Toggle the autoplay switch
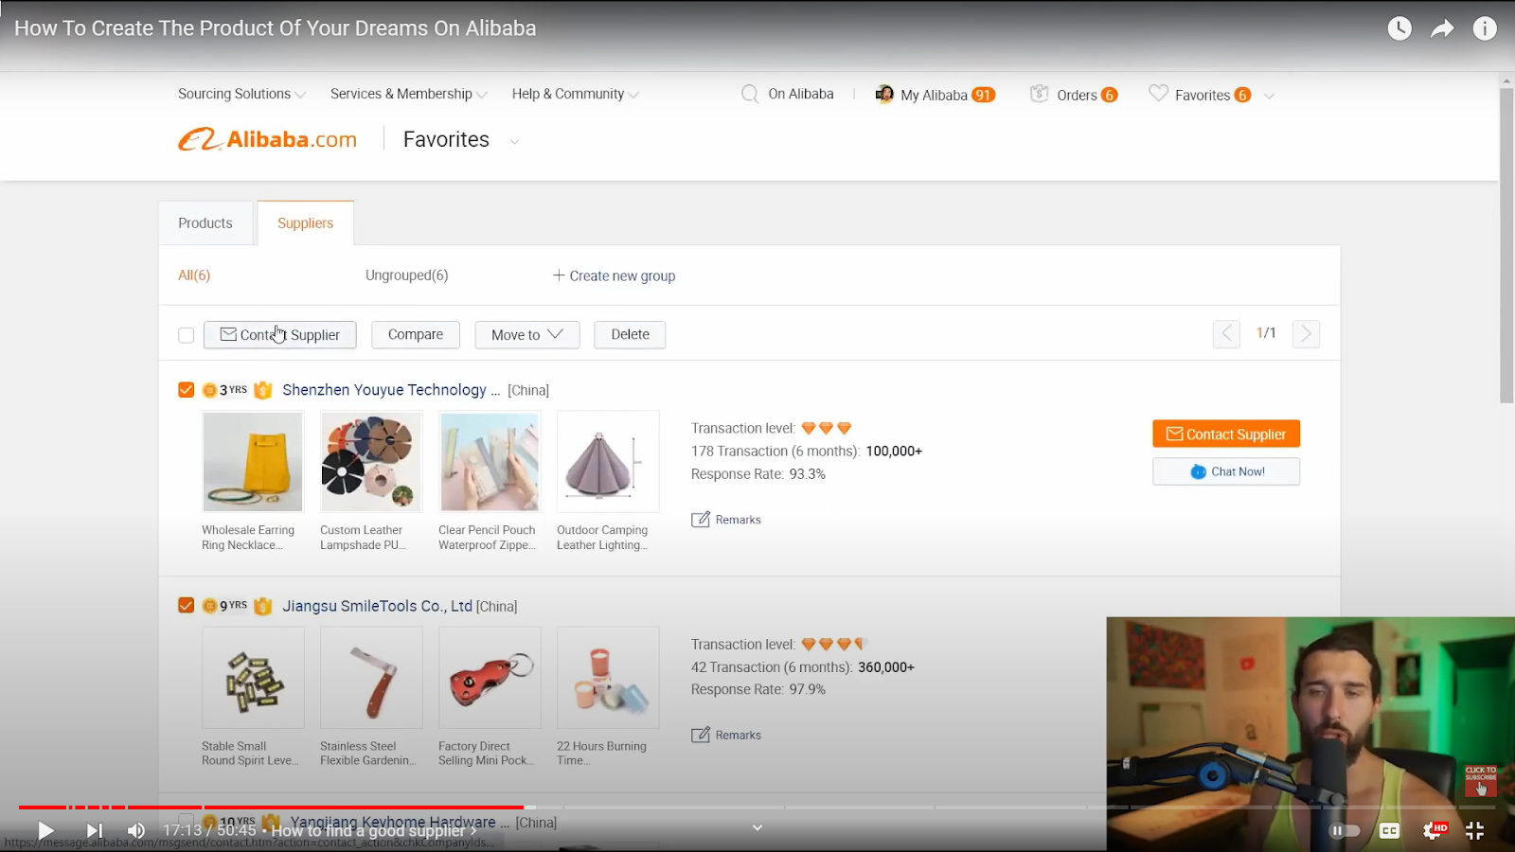The width and height of the screenshot is (1515, 852). pyautogui.click(x=1345, y=830)
